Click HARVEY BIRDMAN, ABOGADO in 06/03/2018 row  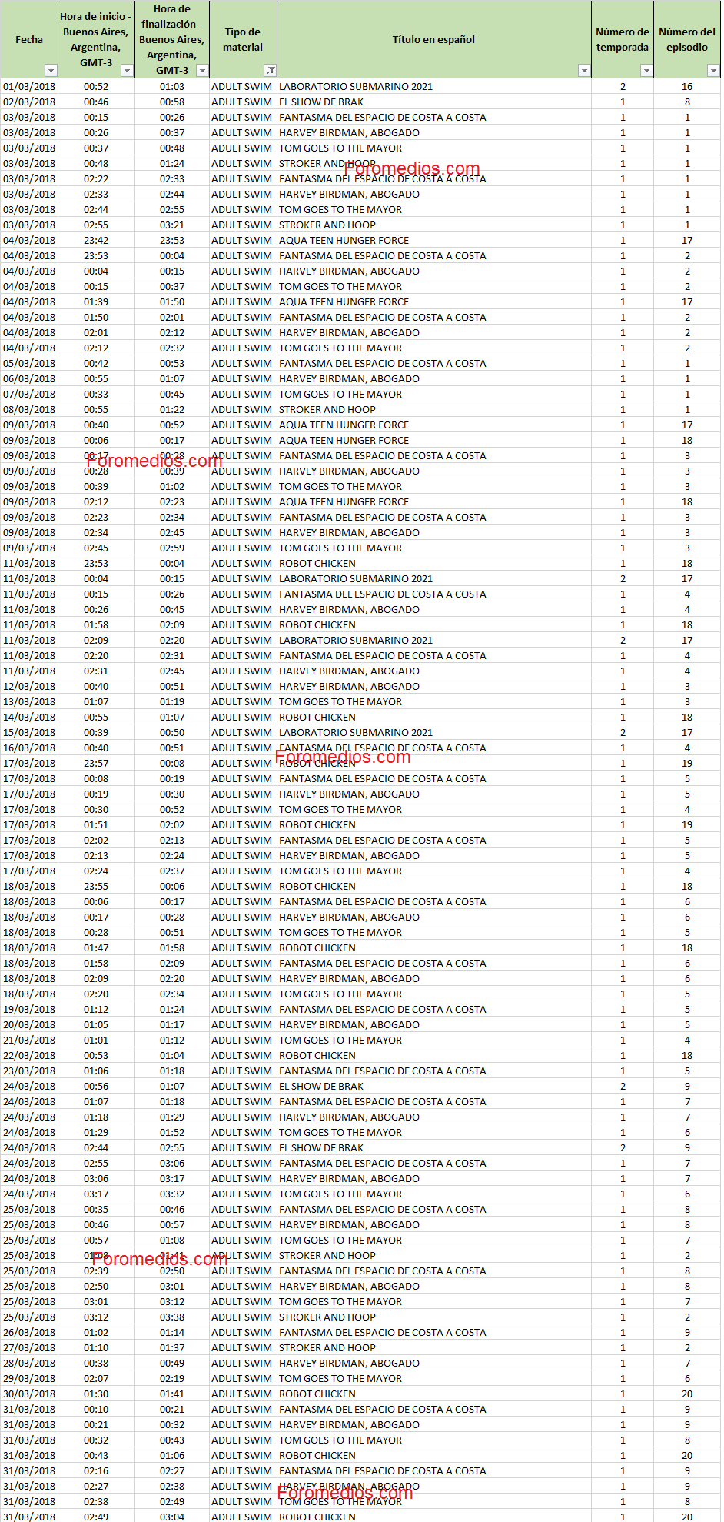tap(349, 378)
